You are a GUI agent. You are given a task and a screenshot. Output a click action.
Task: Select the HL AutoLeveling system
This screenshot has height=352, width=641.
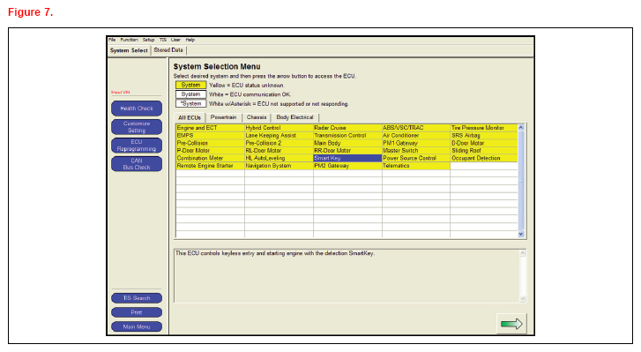pyautogui.click(x=279, y=158)
